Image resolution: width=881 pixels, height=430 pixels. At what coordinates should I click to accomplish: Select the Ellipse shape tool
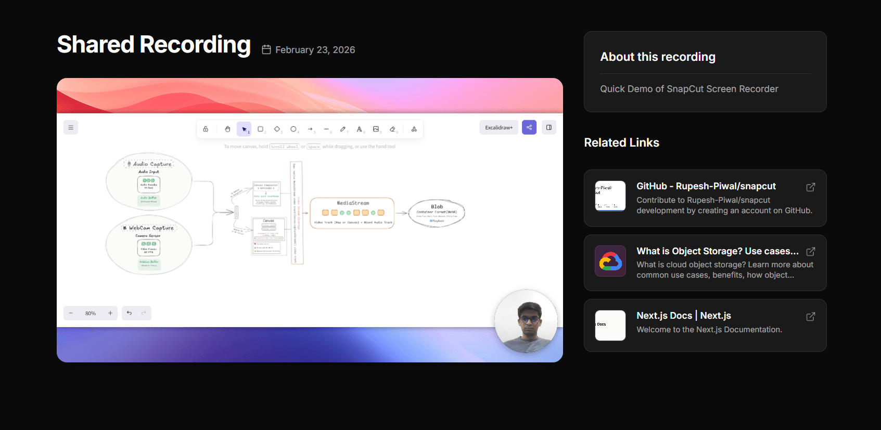293,129
